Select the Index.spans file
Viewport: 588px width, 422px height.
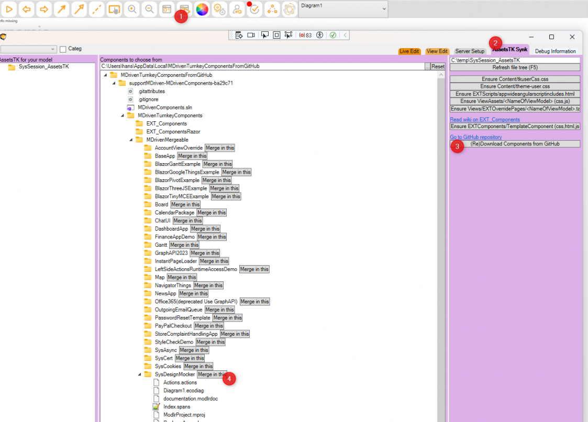(x=176, y=407)
